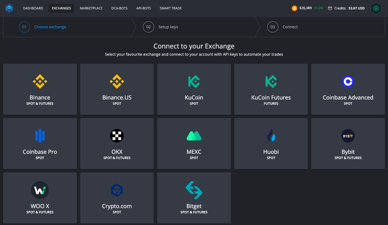Click the Coinbase Advanced blue circle logo
The image size is (388, 225).
click(348, 81)
